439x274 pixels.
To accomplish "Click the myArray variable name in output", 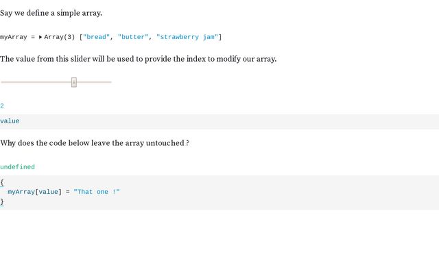I will coord(14,37).
